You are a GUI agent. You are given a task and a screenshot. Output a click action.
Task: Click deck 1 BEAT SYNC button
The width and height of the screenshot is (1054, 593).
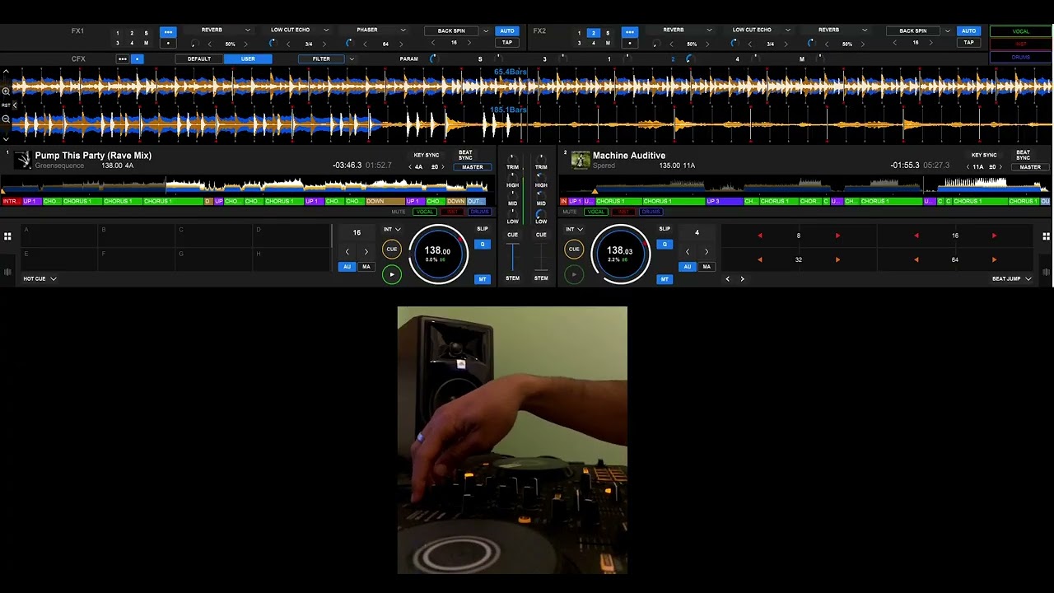pos(465,155)
